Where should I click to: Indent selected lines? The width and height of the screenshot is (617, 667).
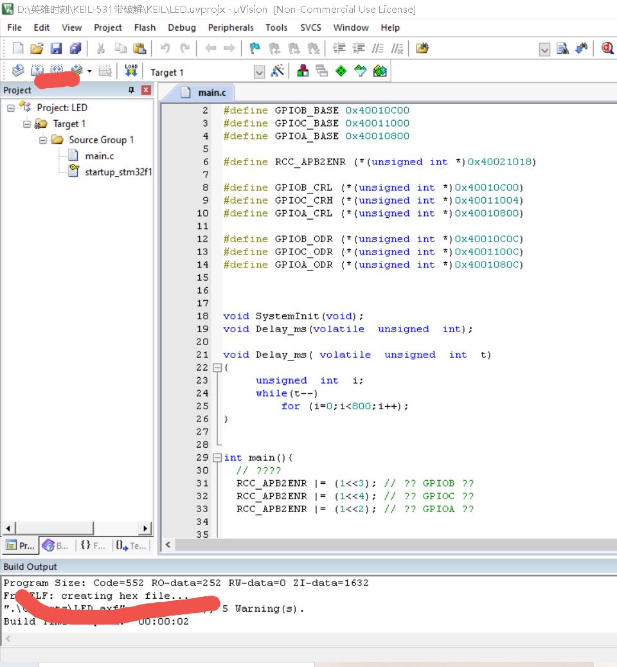point(339,48)
